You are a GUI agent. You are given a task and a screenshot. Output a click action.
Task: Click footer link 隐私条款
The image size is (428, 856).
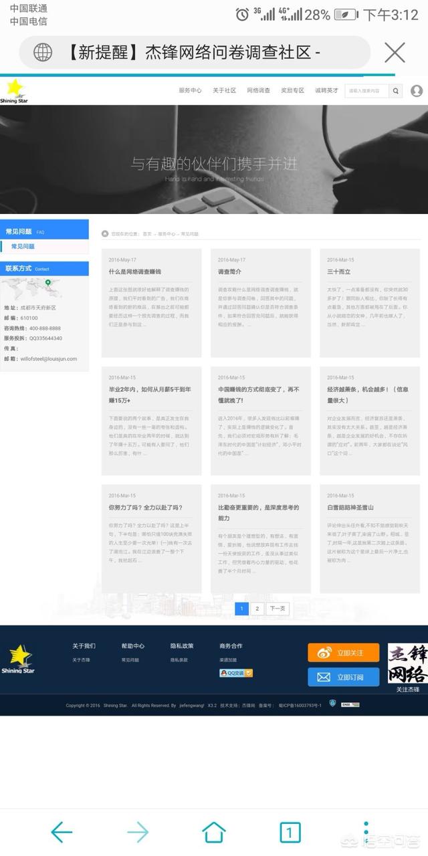pyautogui.click(x=179, y=660)
